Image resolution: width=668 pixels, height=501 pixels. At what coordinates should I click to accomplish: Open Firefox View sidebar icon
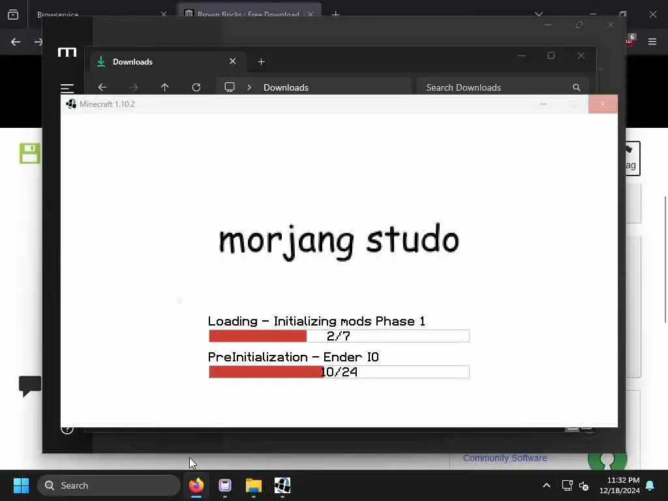[13, 14]
